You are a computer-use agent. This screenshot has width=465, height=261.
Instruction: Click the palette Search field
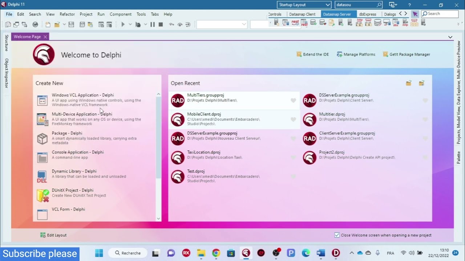coord(440,14)
